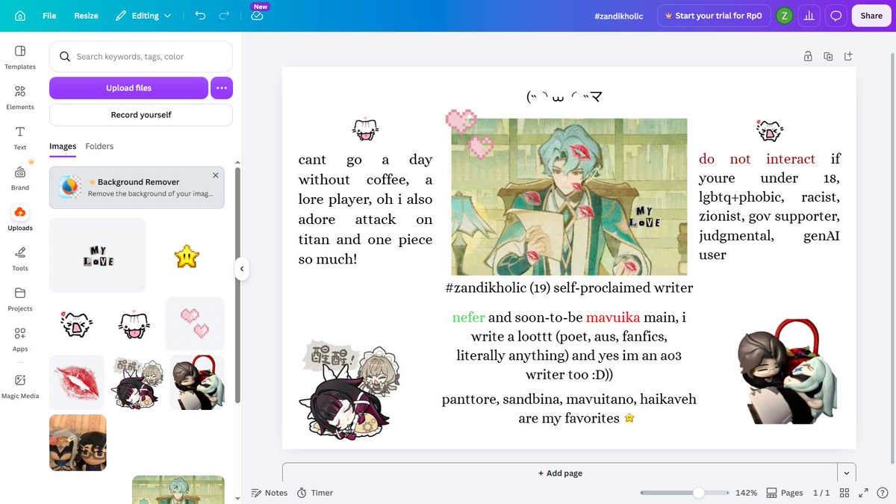Click the Upload files button
This screenshot has width=896, height=504.
click(x=128, y=88)
